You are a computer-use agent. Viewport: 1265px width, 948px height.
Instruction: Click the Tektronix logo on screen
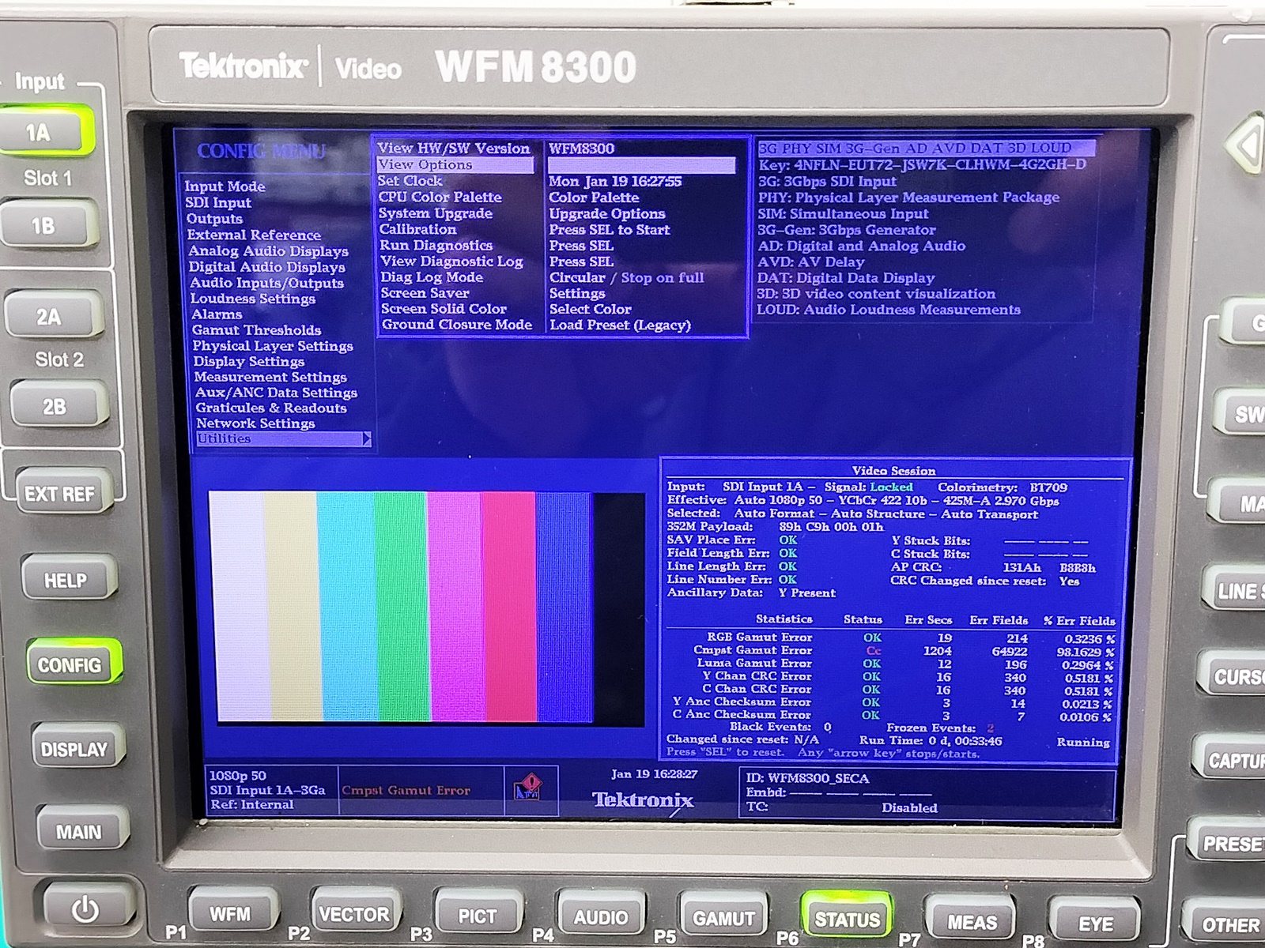(643, 800)
